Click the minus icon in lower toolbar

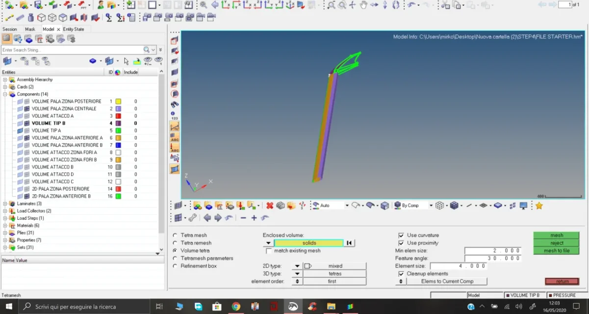(243, 218)
